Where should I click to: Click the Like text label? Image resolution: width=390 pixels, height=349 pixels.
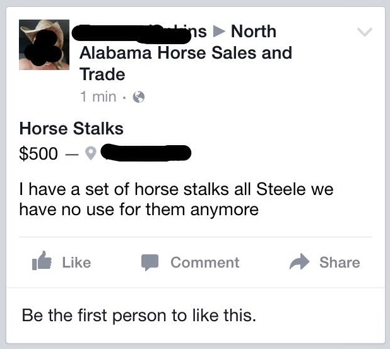tap(76, 263)
